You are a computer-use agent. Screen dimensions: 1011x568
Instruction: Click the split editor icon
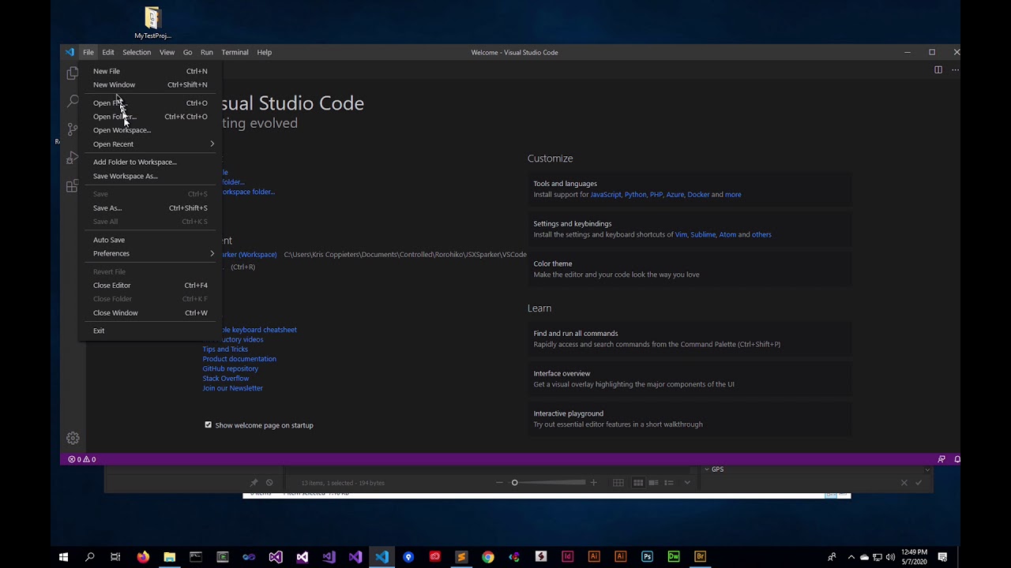point(938,69)
